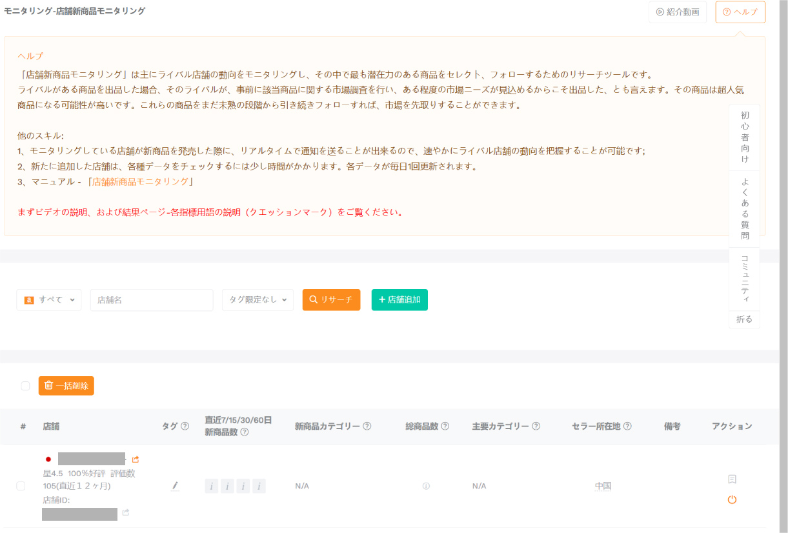Open store link icon beside store name
This screenshot has width=788, height=533.
pyautogui.click(x=136, y=459)
